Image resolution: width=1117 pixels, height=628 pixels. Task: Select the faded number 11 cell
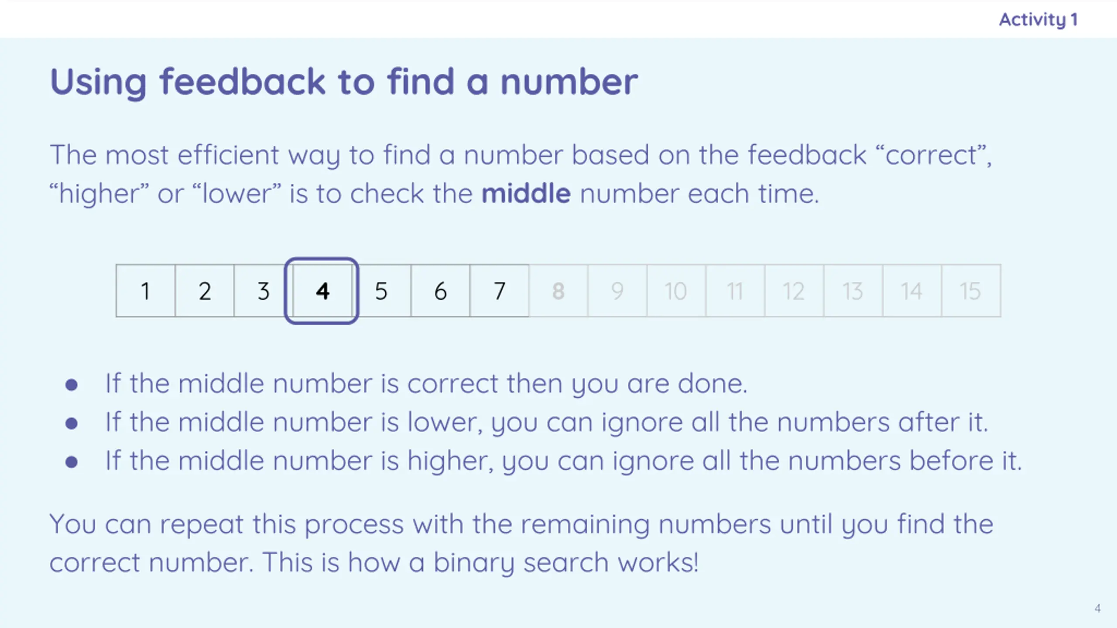(735, 290)
